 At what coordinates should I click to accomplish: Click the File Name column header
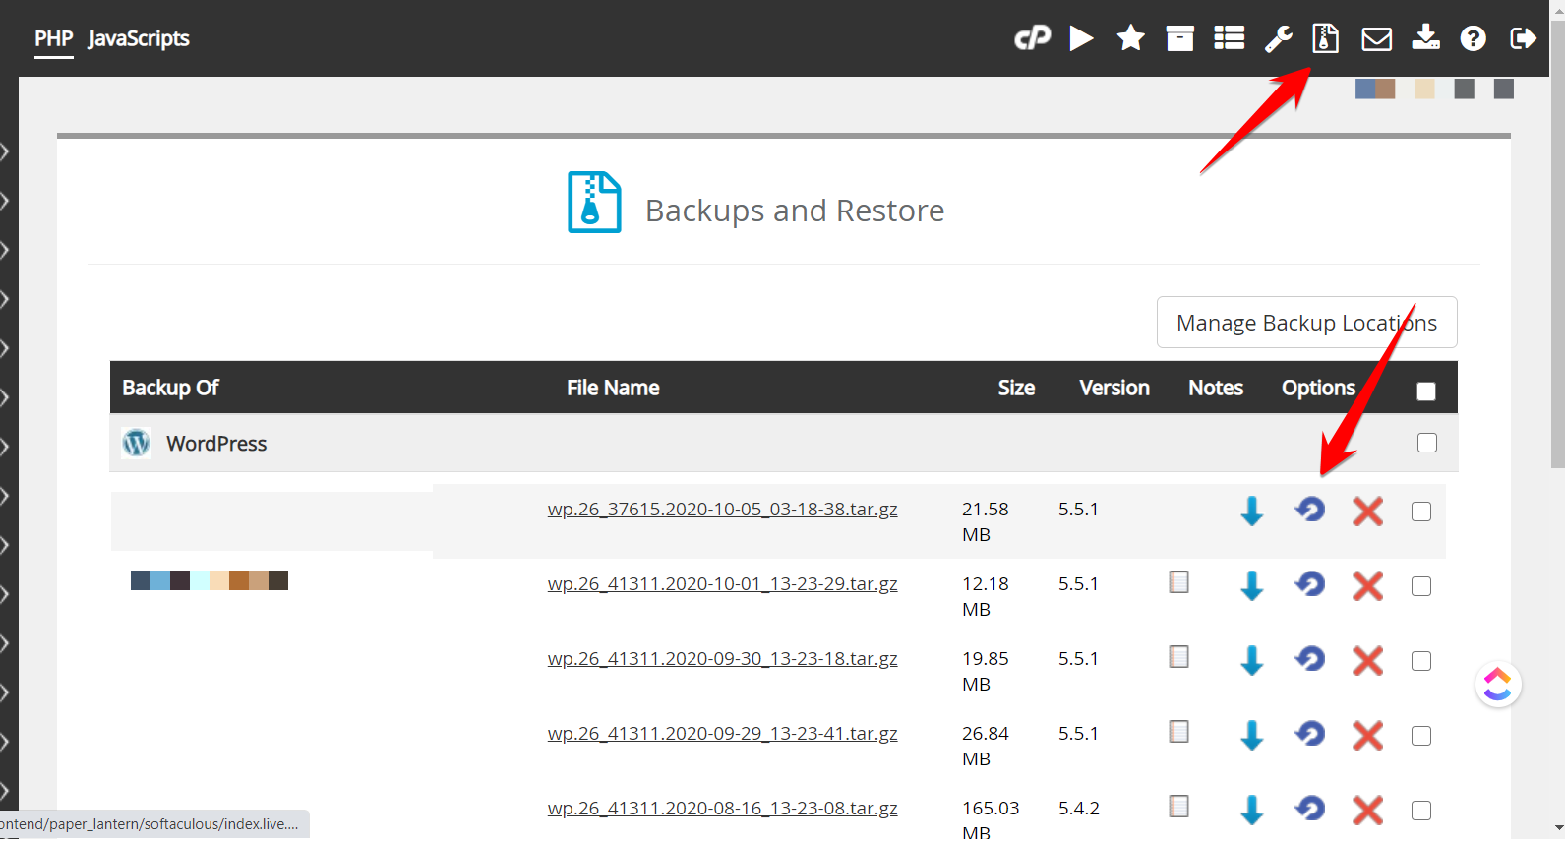click(613, 388)
